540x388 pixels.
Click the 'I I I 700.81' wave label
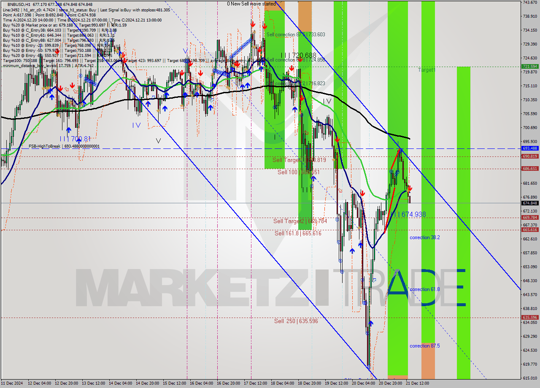coord(75,138)
